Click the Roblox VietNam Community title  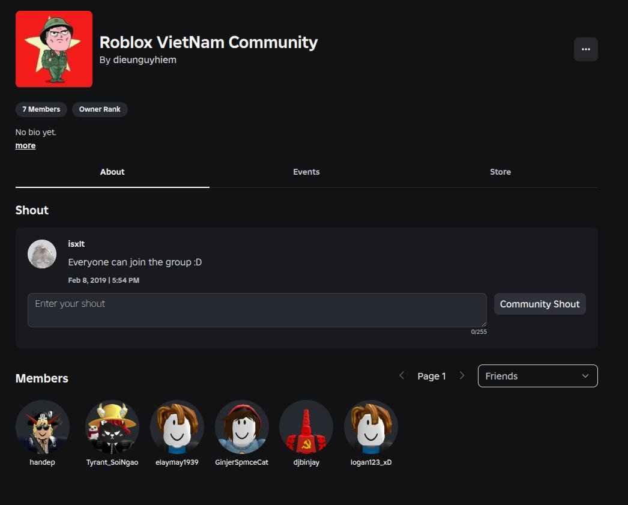tap(208, 42)
